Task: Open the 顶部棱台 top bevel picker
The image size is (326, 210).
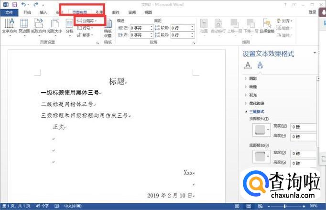Action: [261, 130]
